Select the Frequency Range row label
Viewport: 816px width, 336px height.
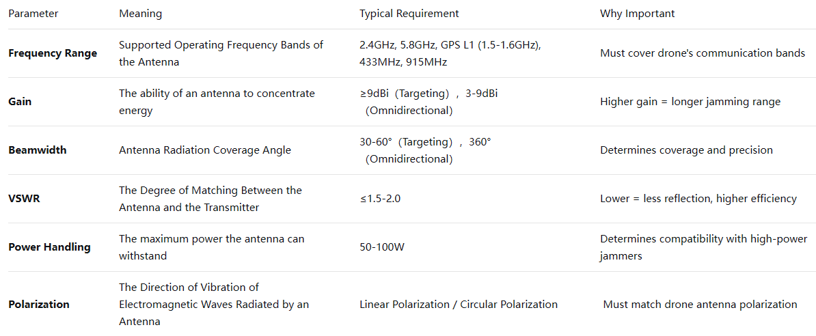click(x=53, y=53)
